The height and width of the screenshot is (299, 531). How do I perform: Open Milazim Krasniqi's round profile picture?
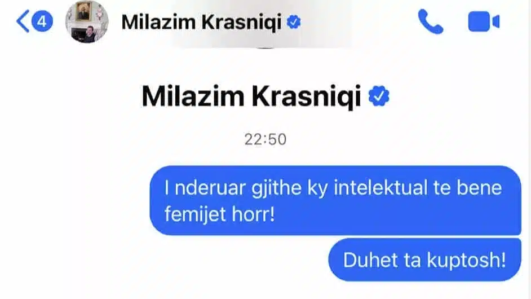[87, 21]
